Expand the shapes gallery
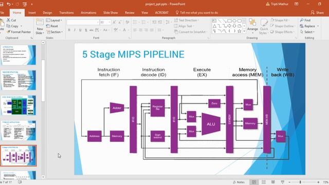The height and width of the screenshot is (185, 329). tap(244, 31)
